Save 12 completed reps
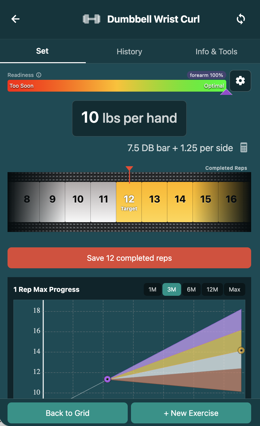This screenshot has height=426, width=260. (129, 258)
